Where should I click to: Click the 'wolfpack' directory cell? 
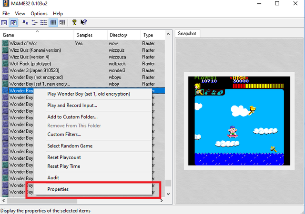coord(117,64)
